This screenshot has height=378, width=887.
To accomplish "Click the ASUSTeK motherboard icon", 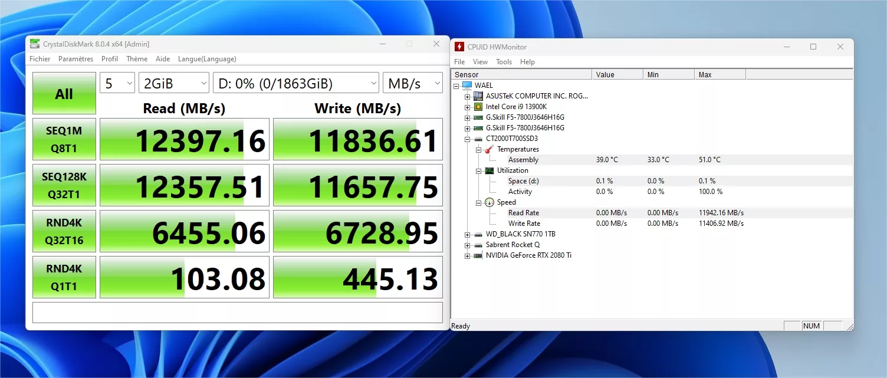I will 478,96.
